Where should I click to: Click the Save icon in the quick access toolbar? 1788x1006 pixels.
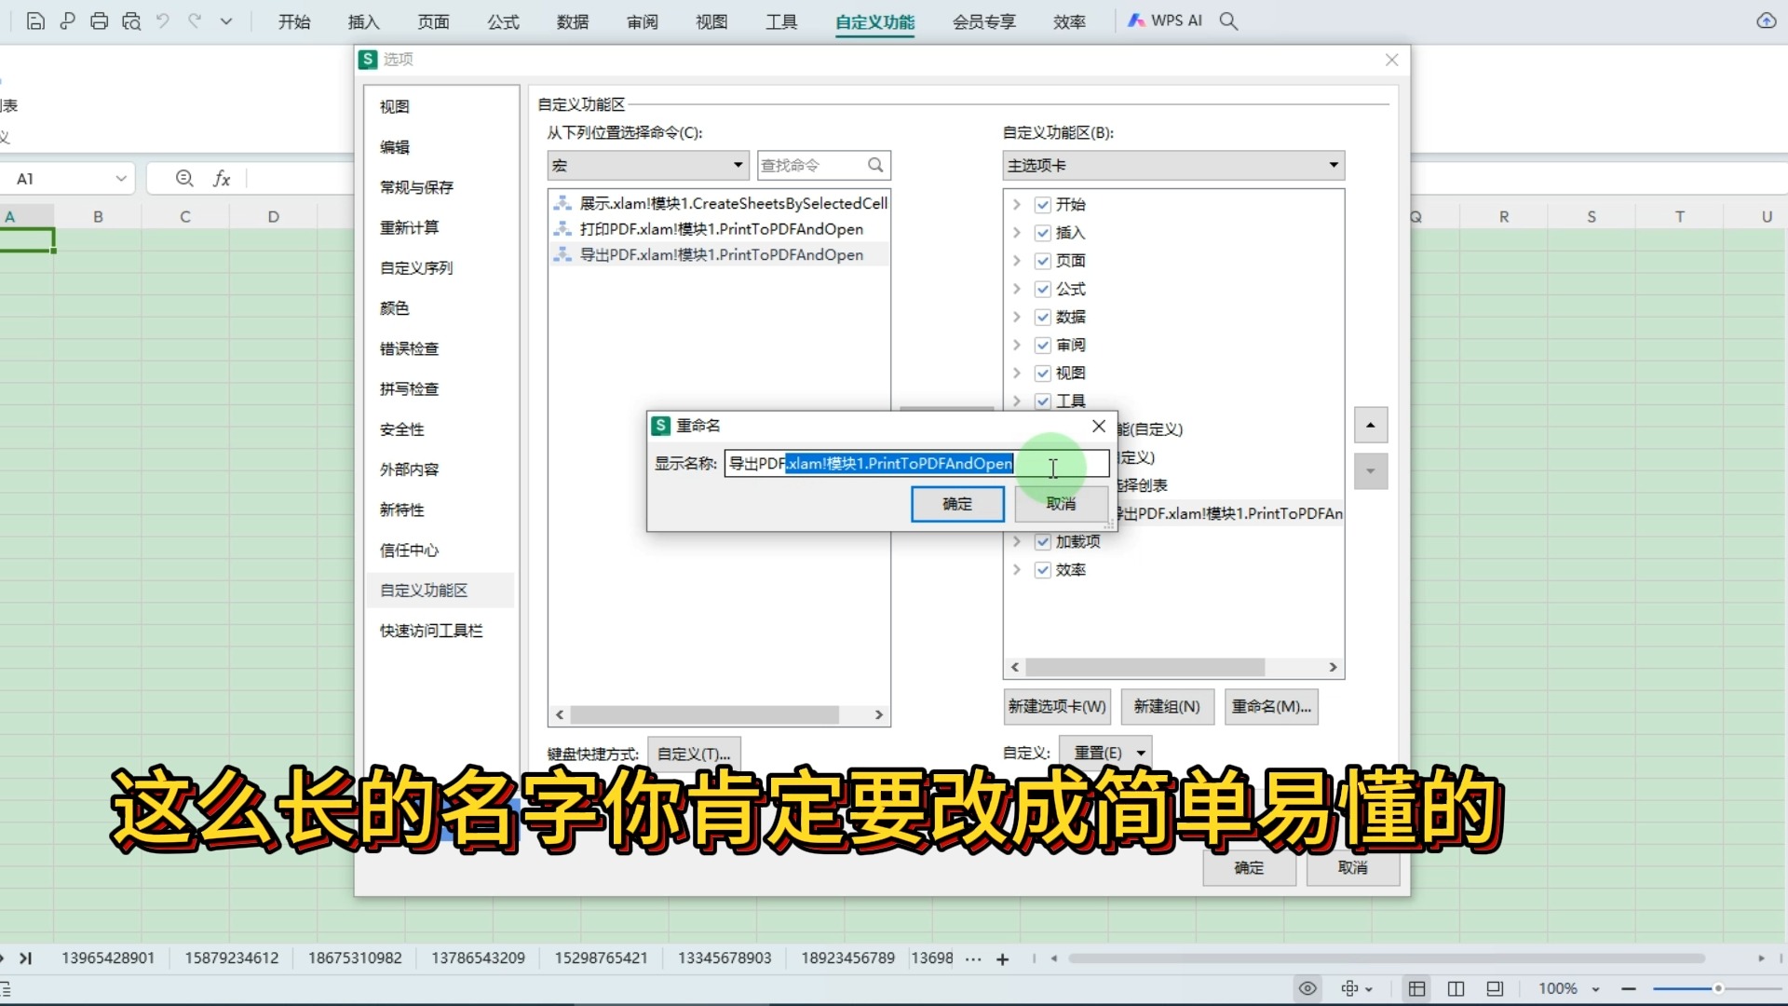pyautogui.click(x=35, y=20)
